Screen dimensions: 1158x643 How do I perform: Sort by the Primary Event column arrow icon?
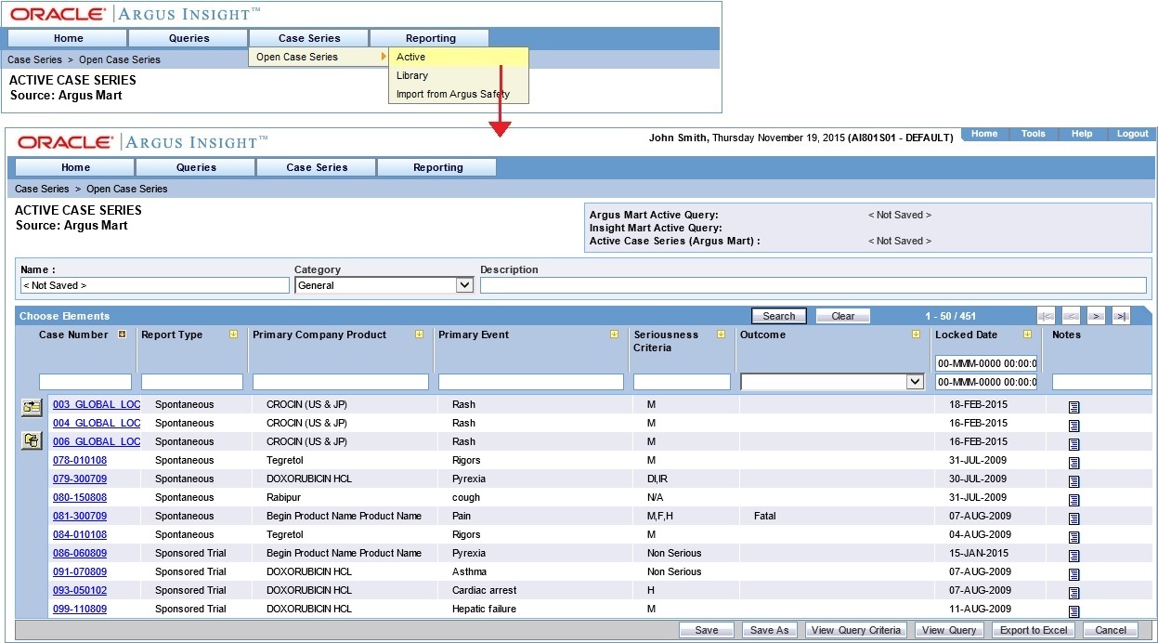coord(614,335)
